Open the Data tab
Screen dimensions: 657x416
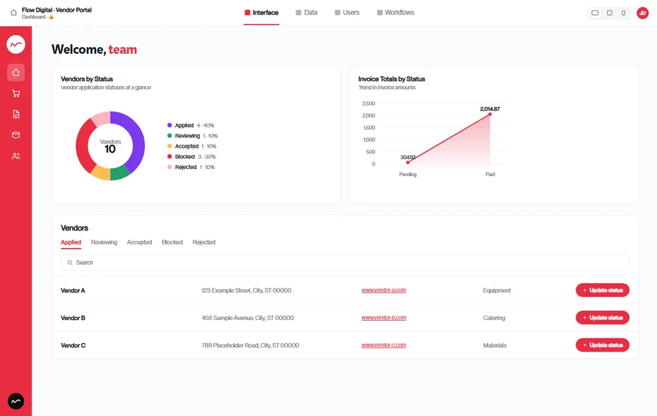[x=306, y=12]
